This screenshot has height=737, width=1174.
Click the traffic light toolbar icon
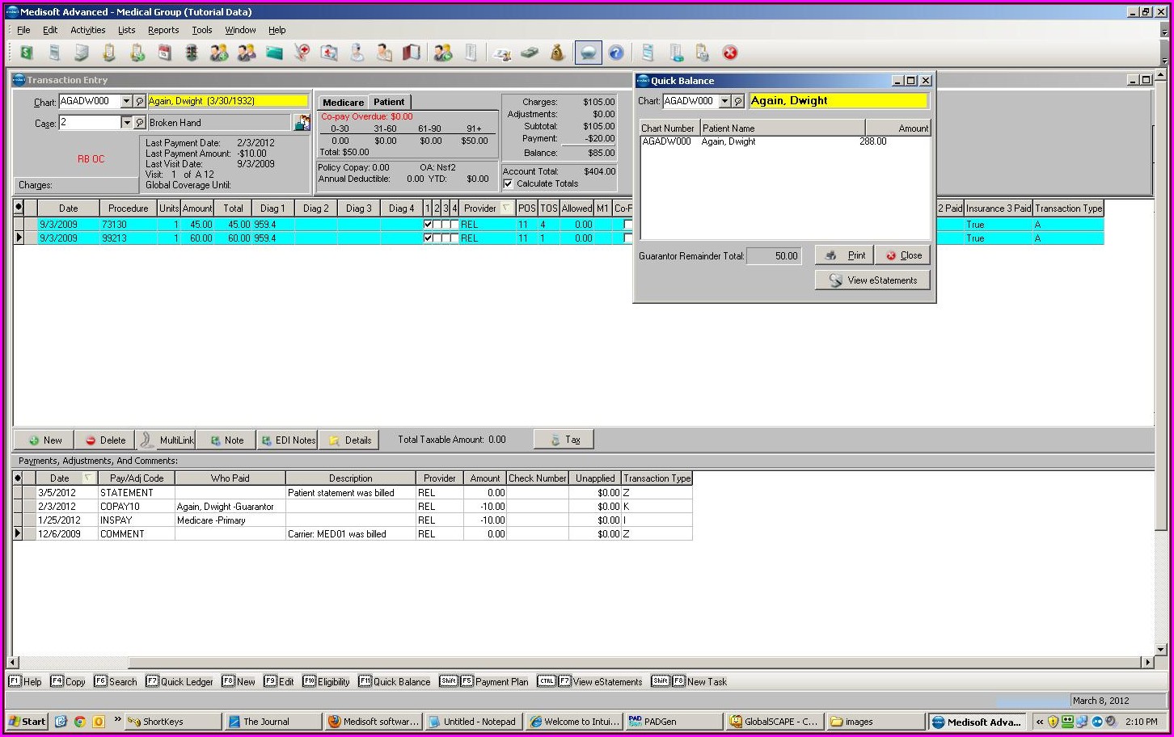tap(192, 53)
